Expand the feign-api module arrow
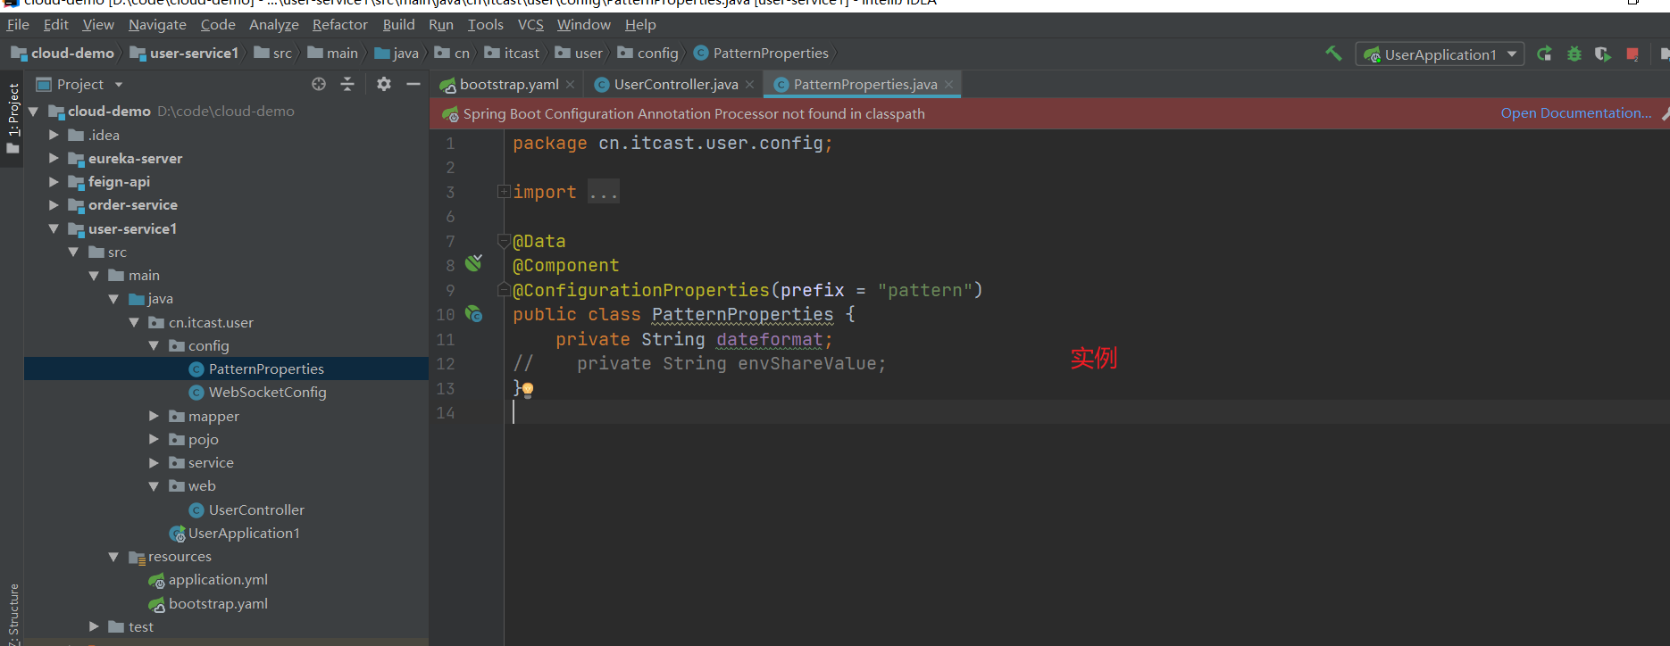The height and width of the screenshot is (646, 1670). tap(54, 181)
